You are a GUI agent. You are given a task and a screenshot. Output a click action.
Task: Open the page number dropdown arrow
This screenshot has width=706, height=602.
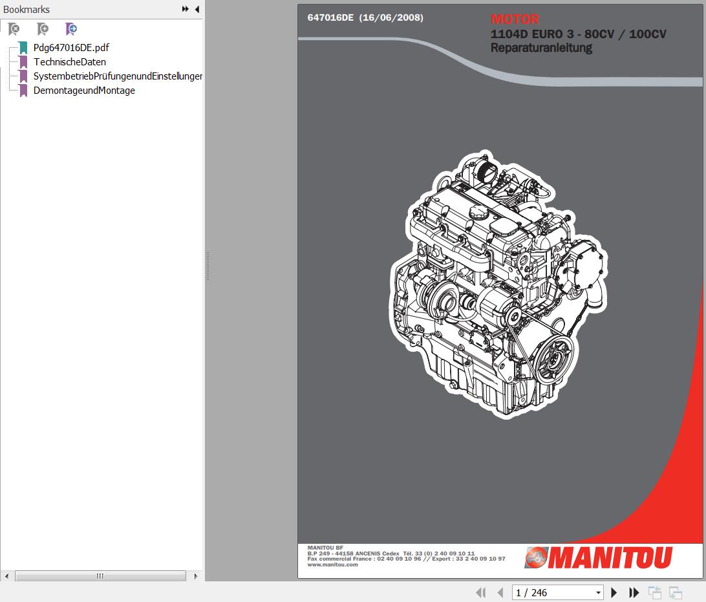click(599, 592)
